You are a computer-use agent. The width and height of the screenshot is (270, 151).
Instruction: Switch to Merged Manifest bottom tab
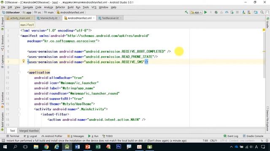click(x=29, y=130)
